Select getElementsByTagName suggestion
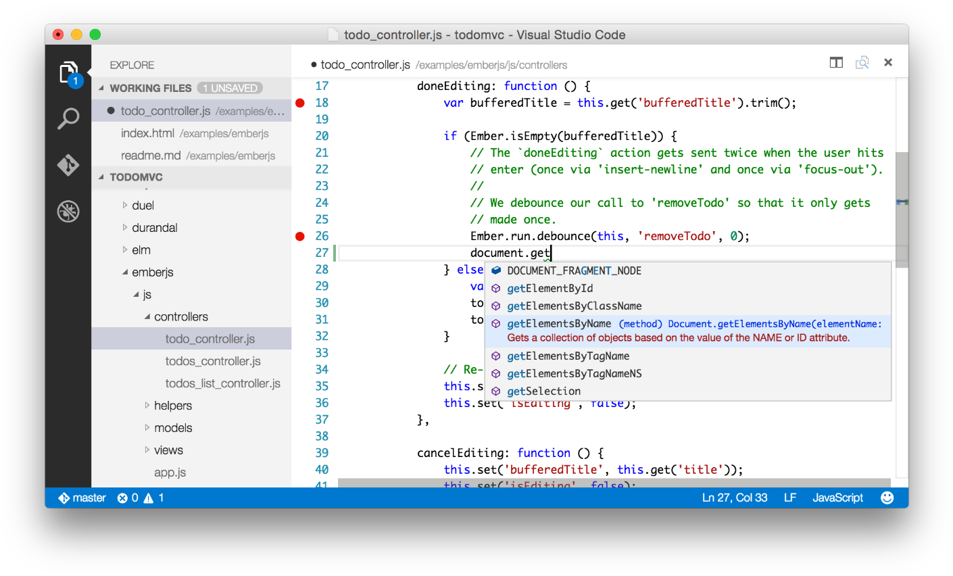The image size is (953, 576). (x=687, y=356)
